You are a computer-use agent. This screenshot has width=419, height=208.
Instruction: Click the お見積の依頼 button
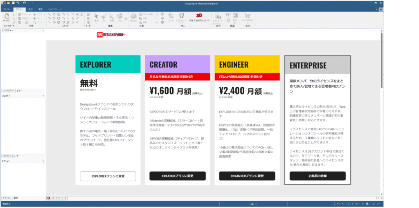[318, 176]
